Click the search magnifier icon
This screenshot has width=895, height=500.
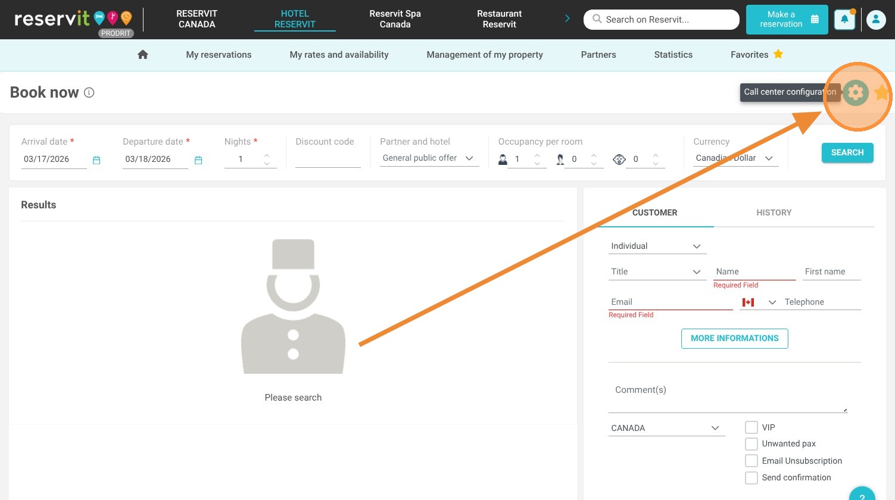point(597,19)
